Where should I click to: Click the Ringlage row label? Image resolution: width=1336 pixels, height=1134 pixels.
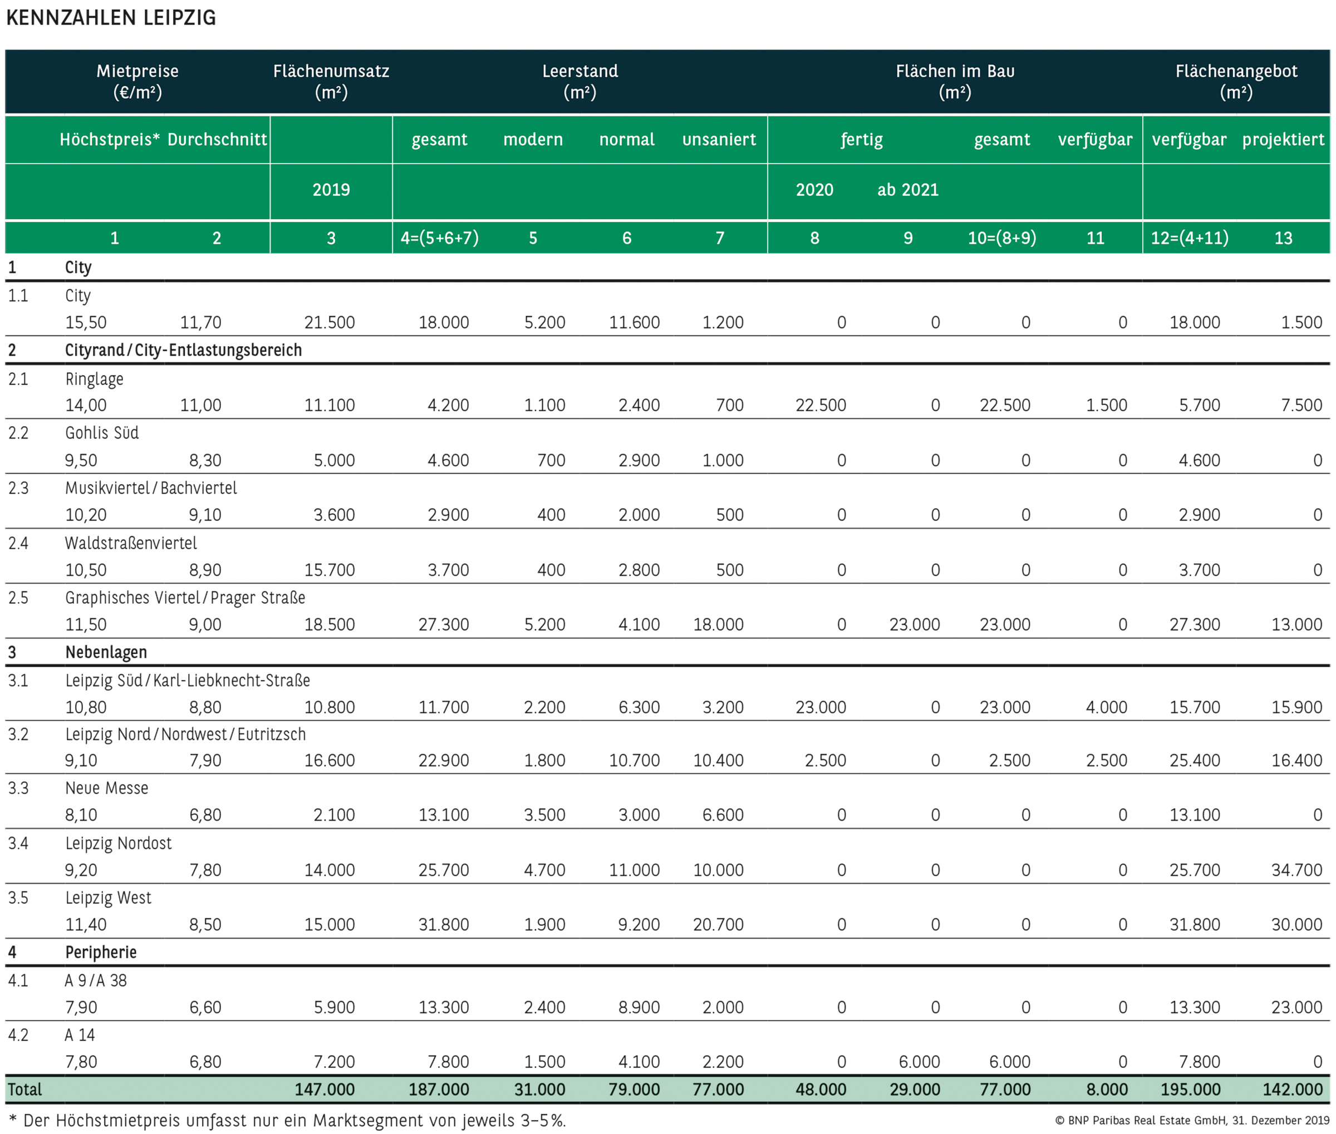(x=94, y=378)
